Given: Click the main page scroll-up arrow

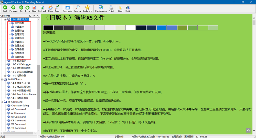Looking at the screenshot, I should [x=254, y=18].
